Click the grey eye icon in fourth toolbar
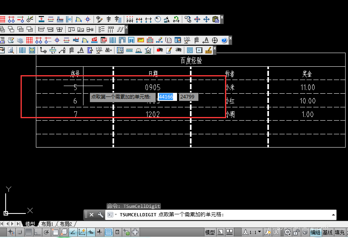Screen dimensions: 348x238 point(178,50)
